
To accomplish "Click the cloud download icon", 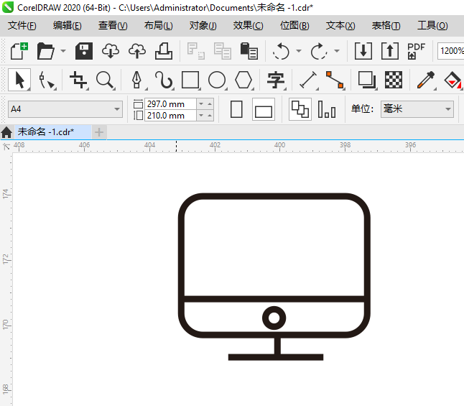I will coord(111,51).
